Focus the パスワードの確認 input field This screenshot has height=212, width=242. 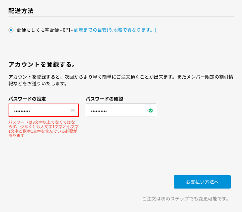point(121,110)
